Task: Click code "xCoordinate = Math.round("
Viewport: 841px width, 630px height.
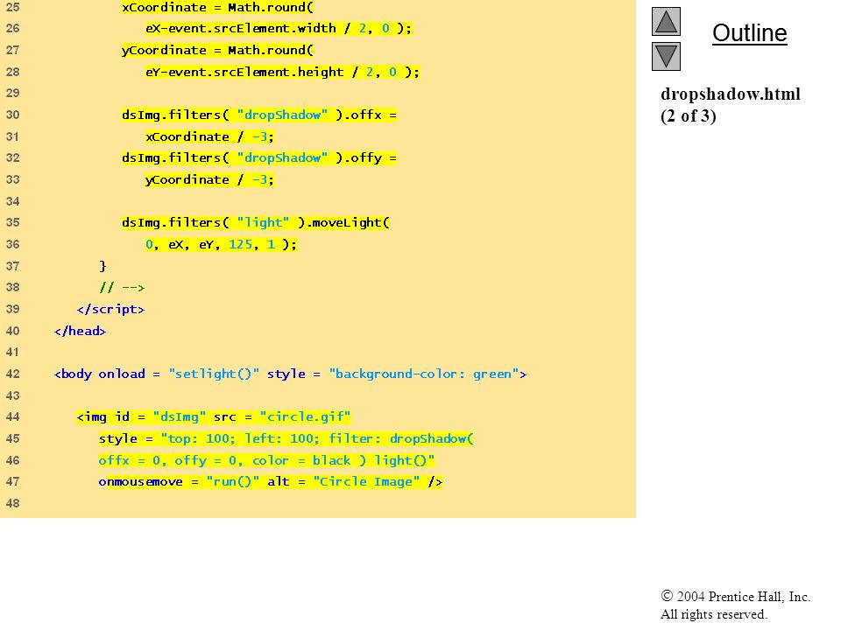Action: click(217, 8)
